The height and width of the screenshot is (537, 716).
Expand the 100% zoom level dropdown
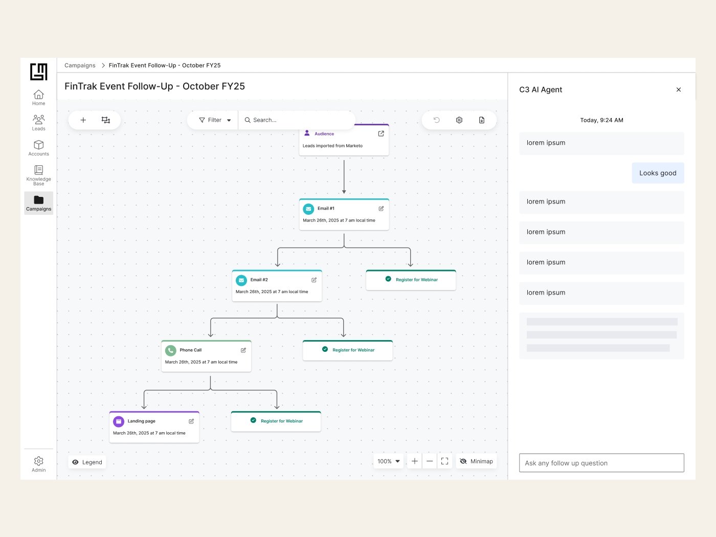pos(389,461)
